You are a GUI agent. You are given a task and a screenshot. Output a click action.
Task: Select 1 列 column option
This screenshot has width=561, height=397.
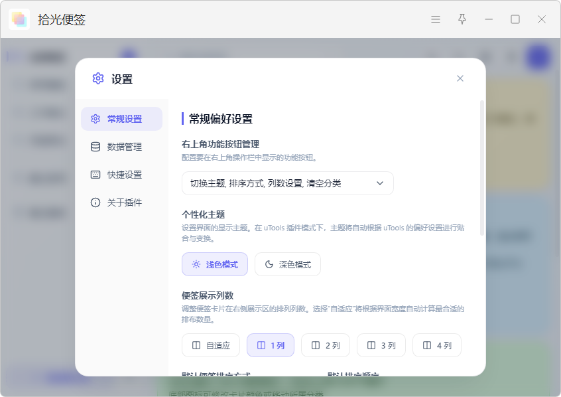[271, 345]
